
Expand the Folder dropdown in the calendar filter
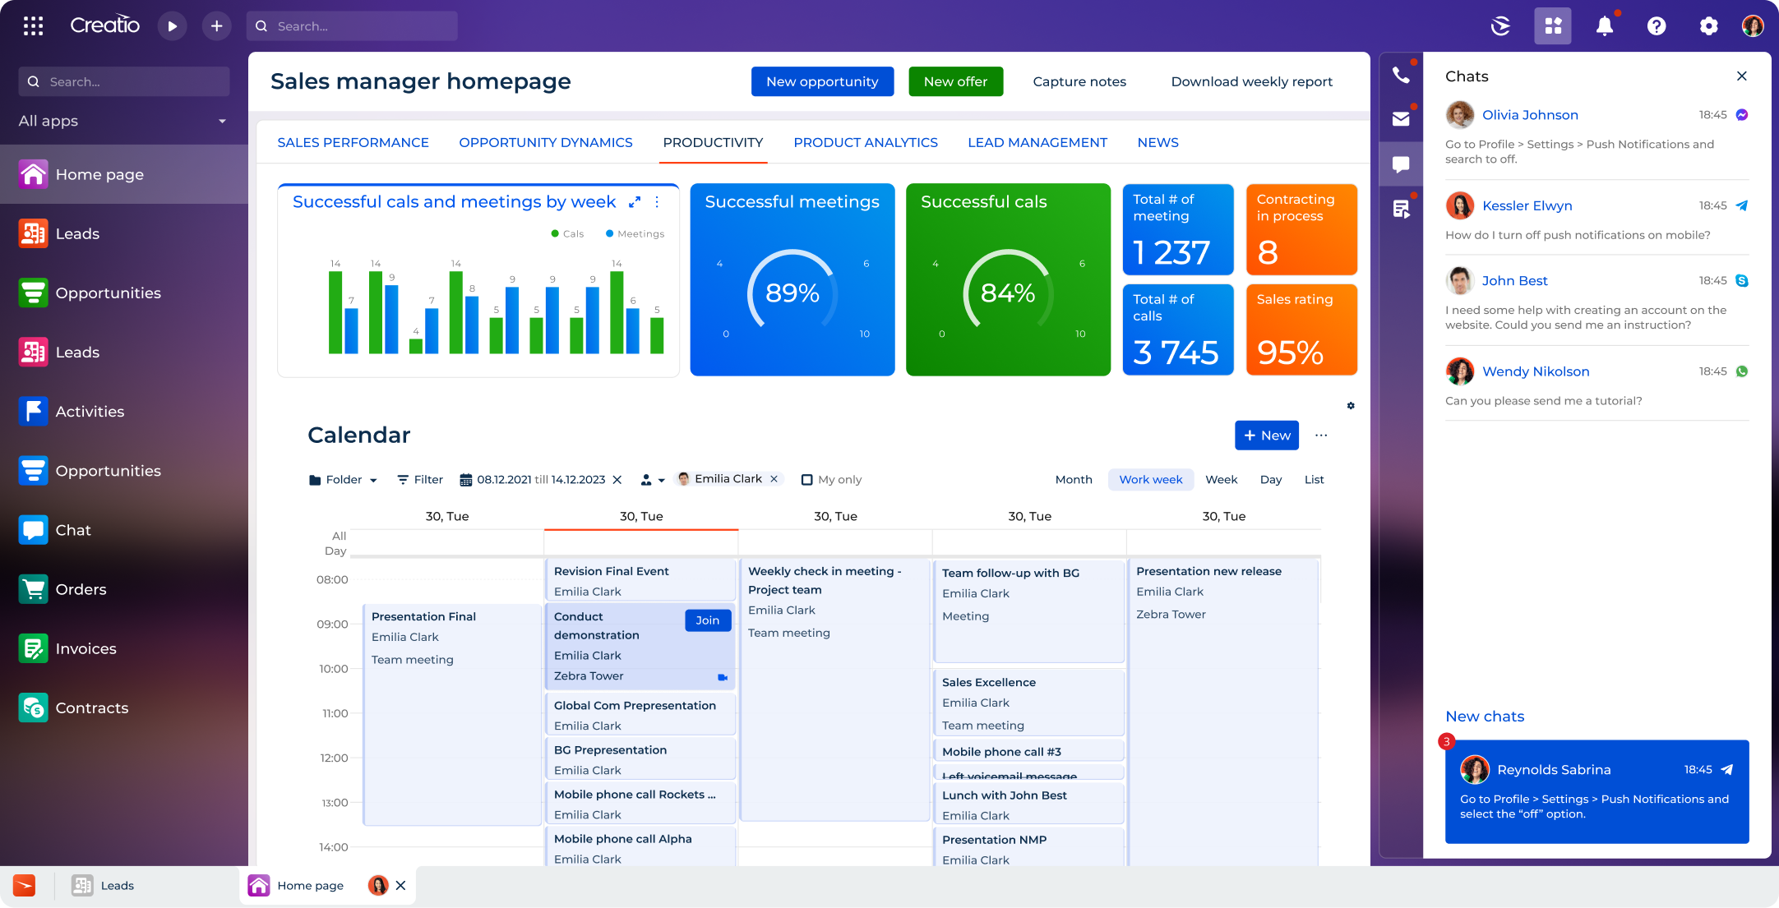click(x=342, y=479)
